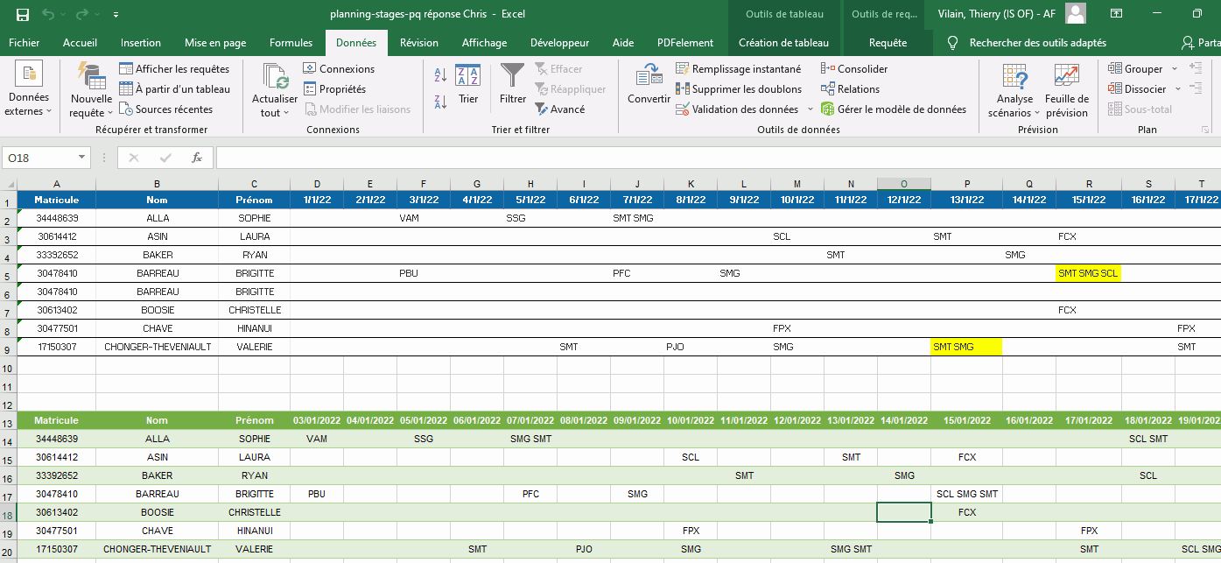Toggle the ribbon display options button
Screen dimensions: 1221x563
click(x=1116, y=14)
